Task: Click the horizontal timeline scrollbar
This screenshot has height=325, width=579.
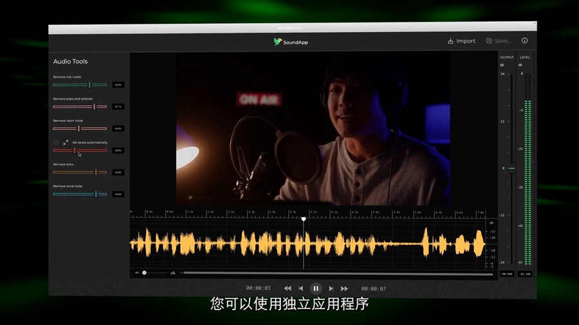Action: pyautogui.click(x=338, y=274)
